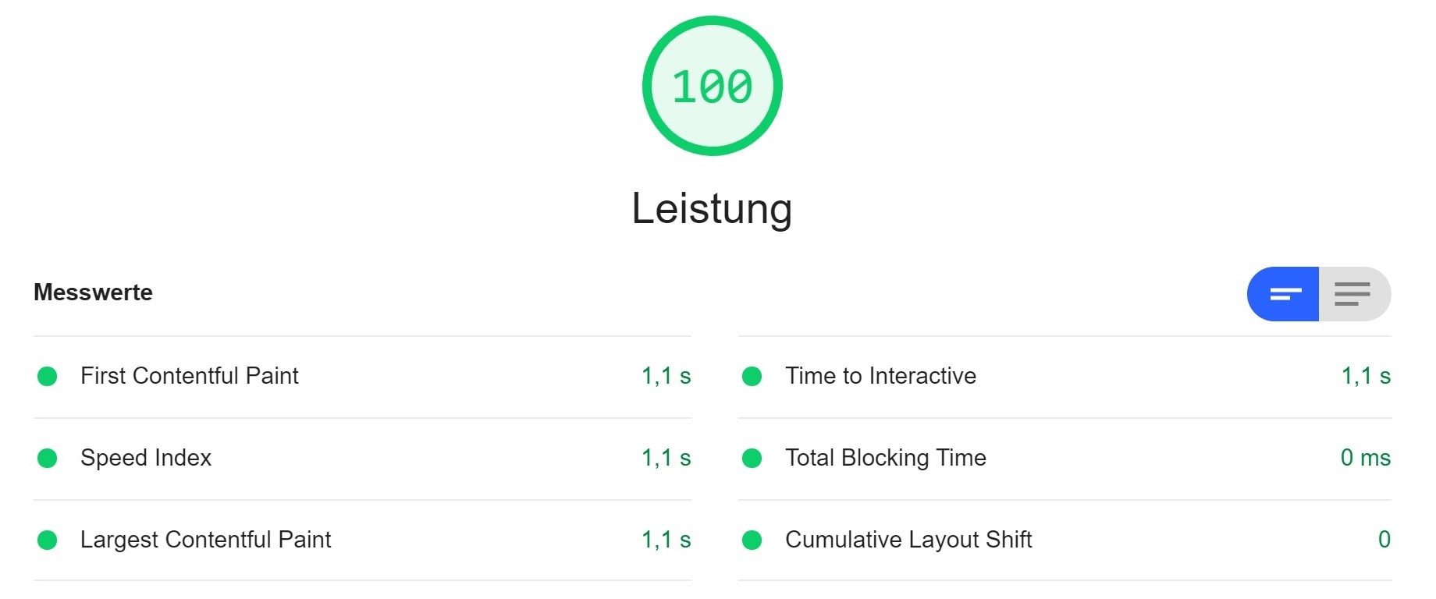Open the Total Blocking Time label

click(886, 458)
